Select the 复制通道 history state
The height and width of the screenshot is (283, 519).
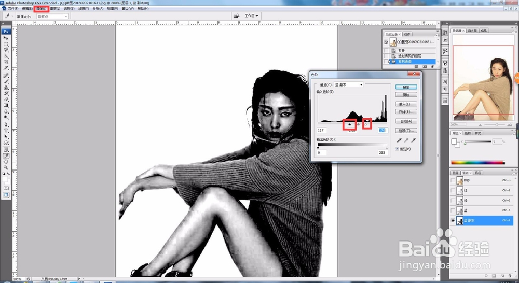[x=414, y=62]
